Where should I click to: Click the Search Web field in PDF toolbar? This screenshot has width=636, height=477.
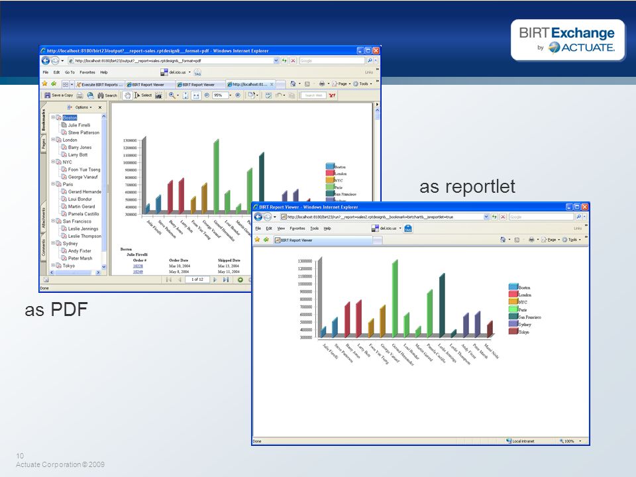(313, 95)
